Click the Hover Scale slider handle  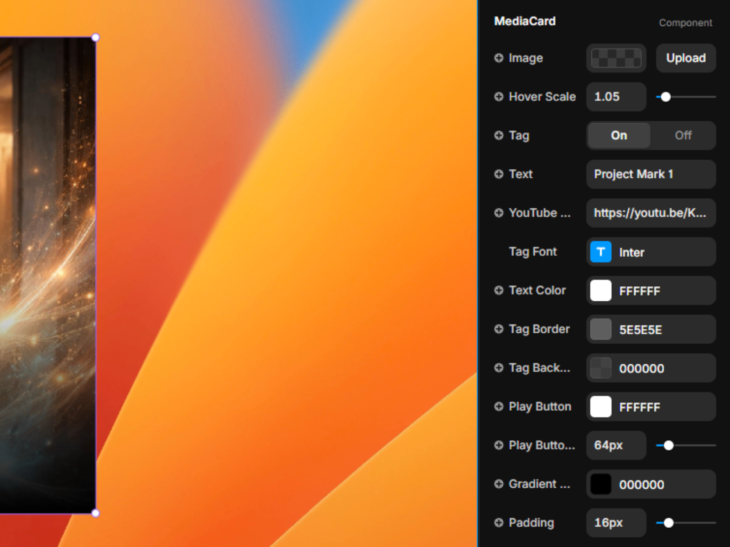tap(666, 97)
